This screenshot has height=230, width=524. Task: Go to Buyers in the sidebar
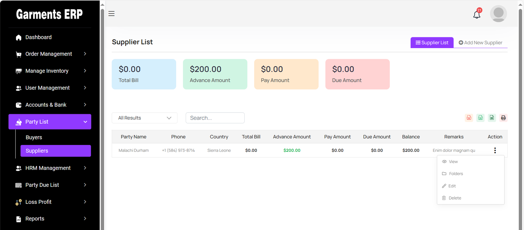(34, 137)
